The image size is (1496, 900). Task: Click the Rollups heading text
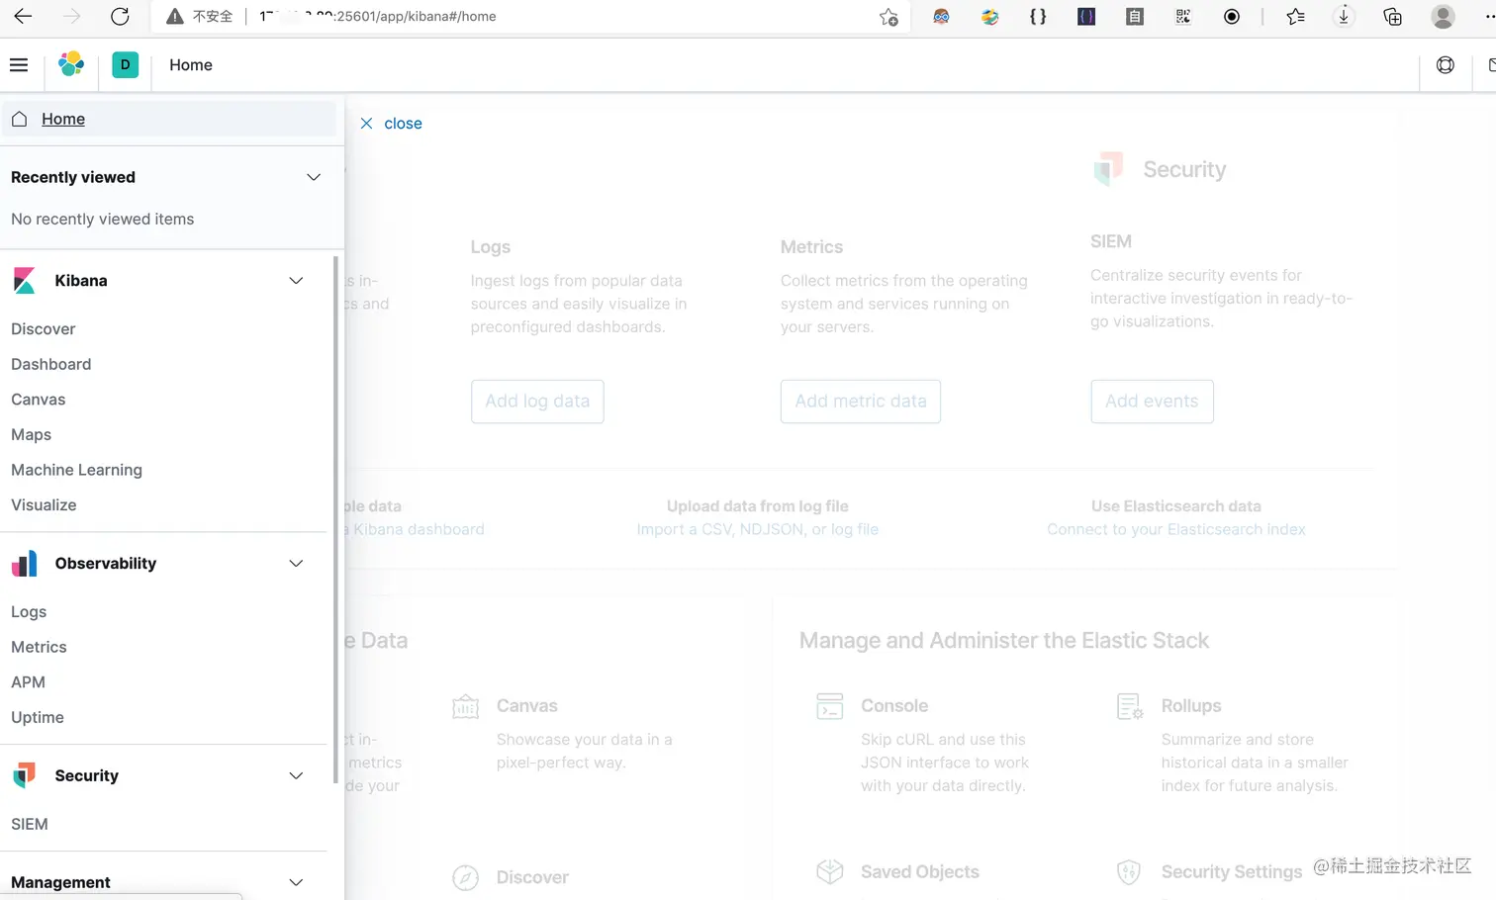(1191, 706)
